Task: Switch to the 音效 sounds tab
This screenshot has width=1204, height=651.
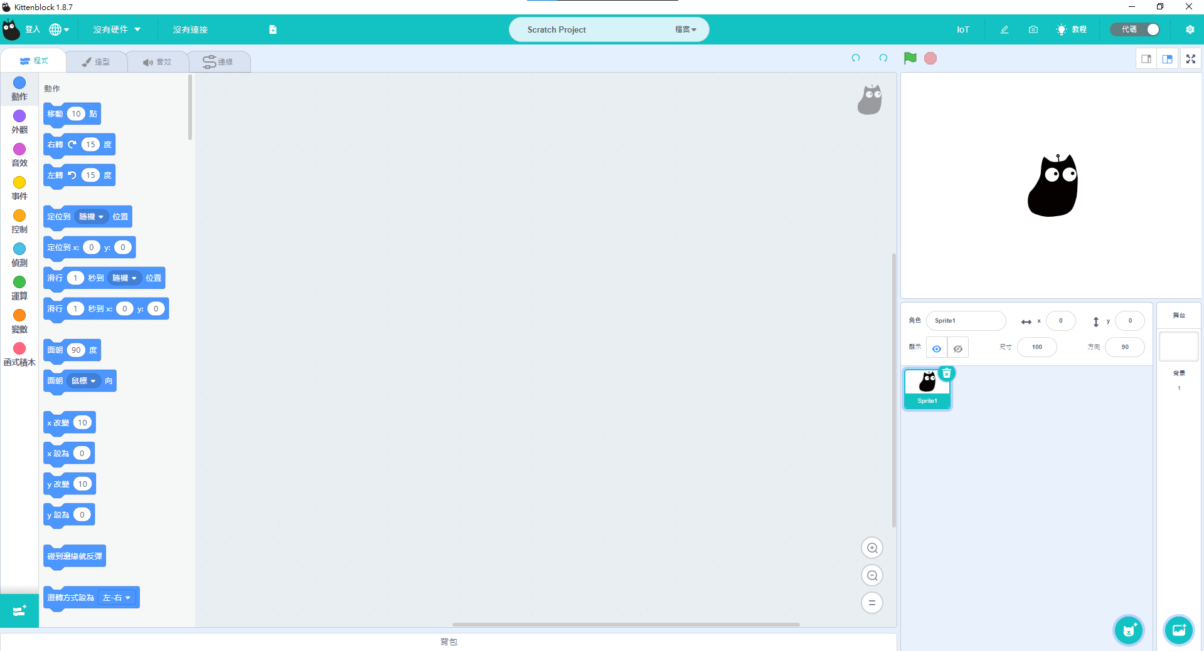Action: [157, 61]
